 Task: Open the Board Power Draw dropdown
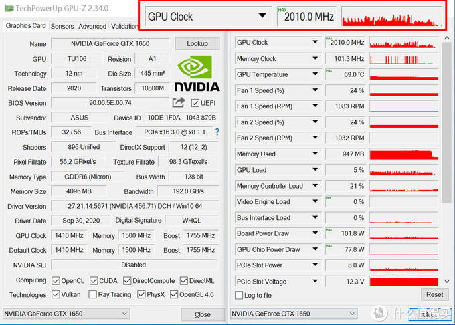(x=315, y=233)
